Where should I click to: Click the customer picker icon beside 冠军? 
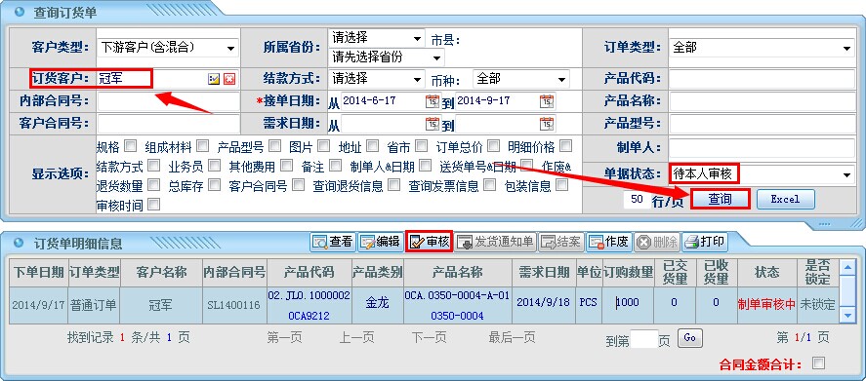pos(214,79)
